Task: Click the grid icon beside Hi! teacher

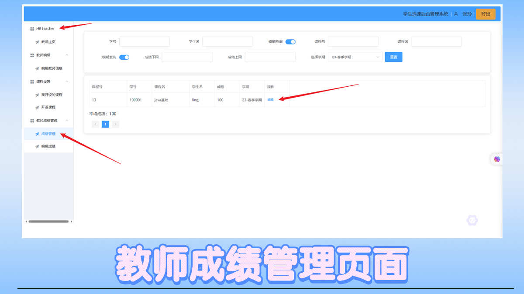Action: (x=32, y=29)
